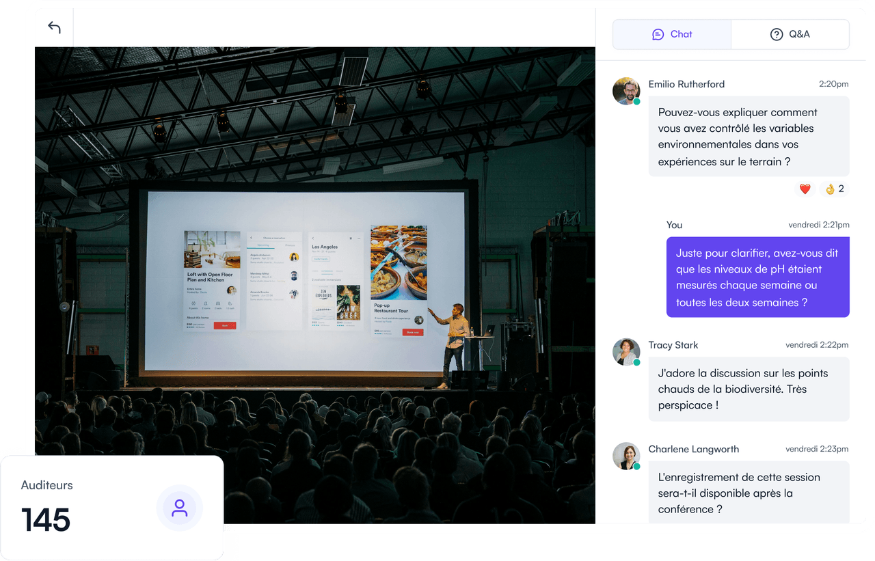The width and height of the screenshot is (875, 561).
Task: Click the Q&A question mark icon
Action: pos(776,34)
